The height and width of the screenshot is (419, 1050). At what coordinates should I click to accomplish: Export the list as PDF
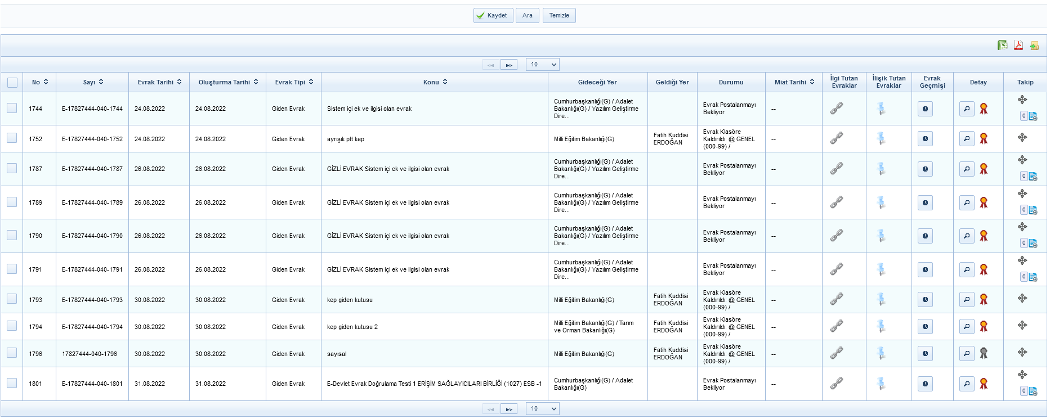(x=1018, y=45)
